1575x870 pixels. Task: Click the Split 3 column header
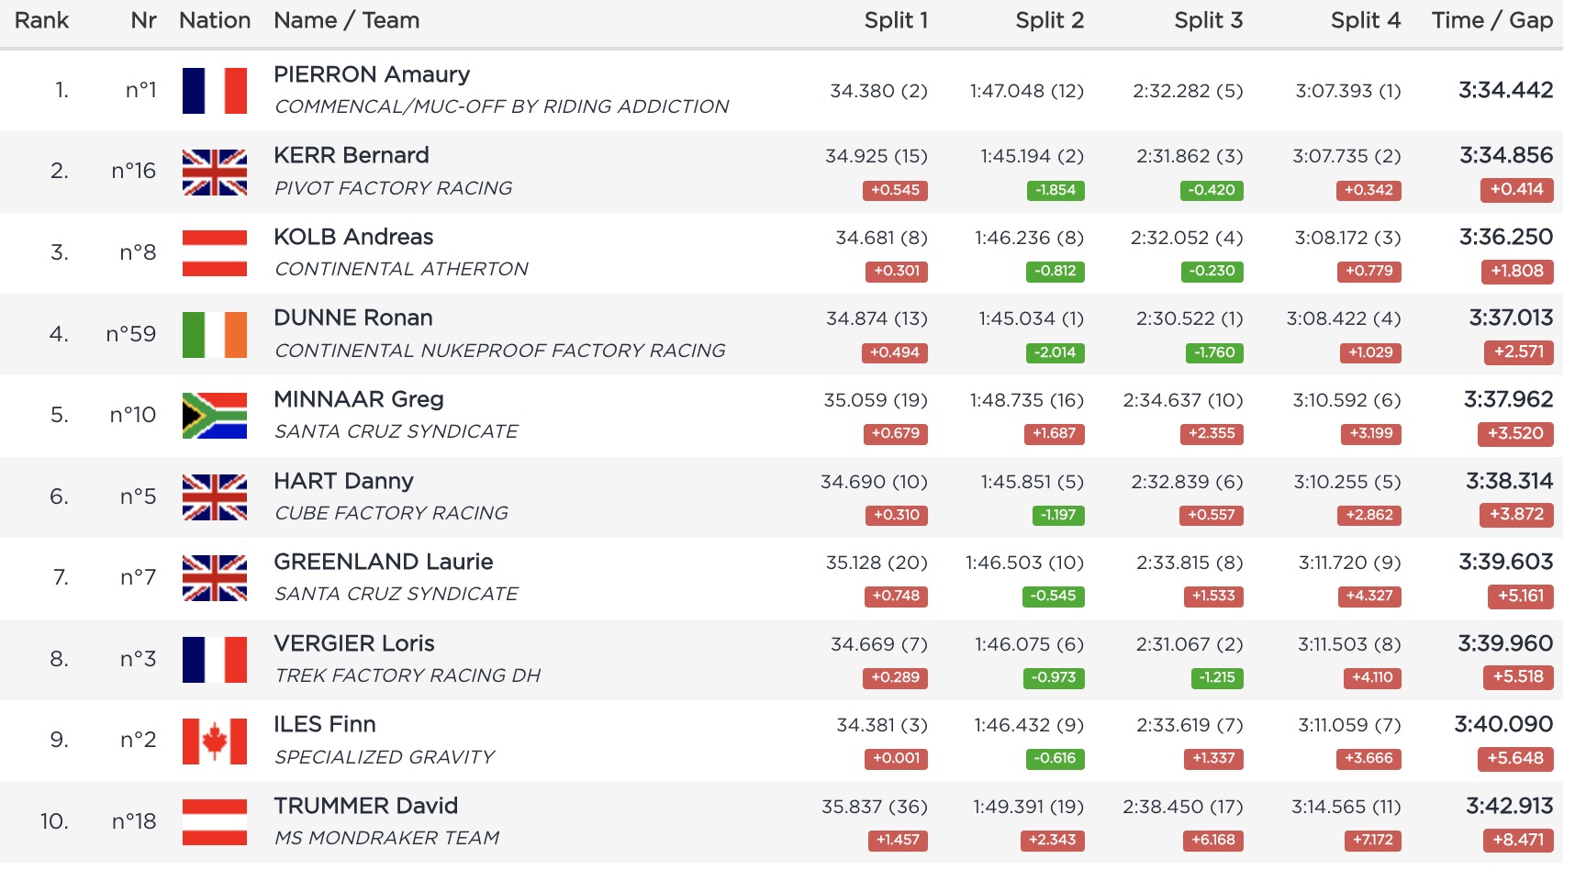pos(1208,20)
